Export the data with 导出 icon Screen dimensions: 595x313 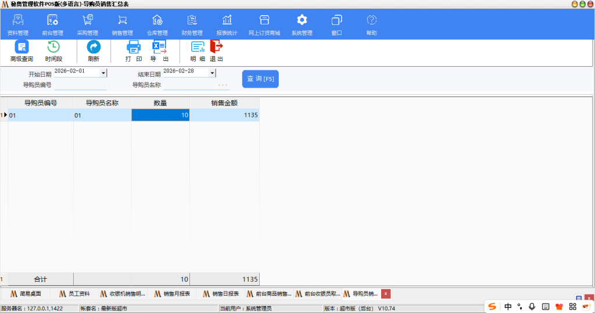coord(159,51)
